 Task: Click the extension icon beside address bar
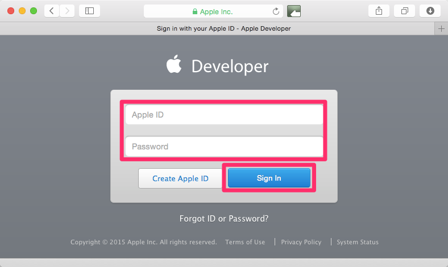(x=294, y=11)
